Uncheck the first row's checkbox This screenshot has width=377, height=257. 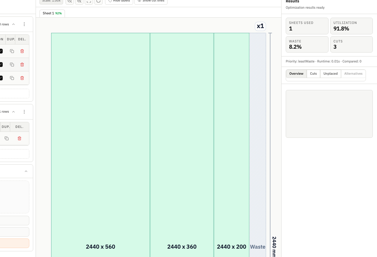click(x=1, y=51)
